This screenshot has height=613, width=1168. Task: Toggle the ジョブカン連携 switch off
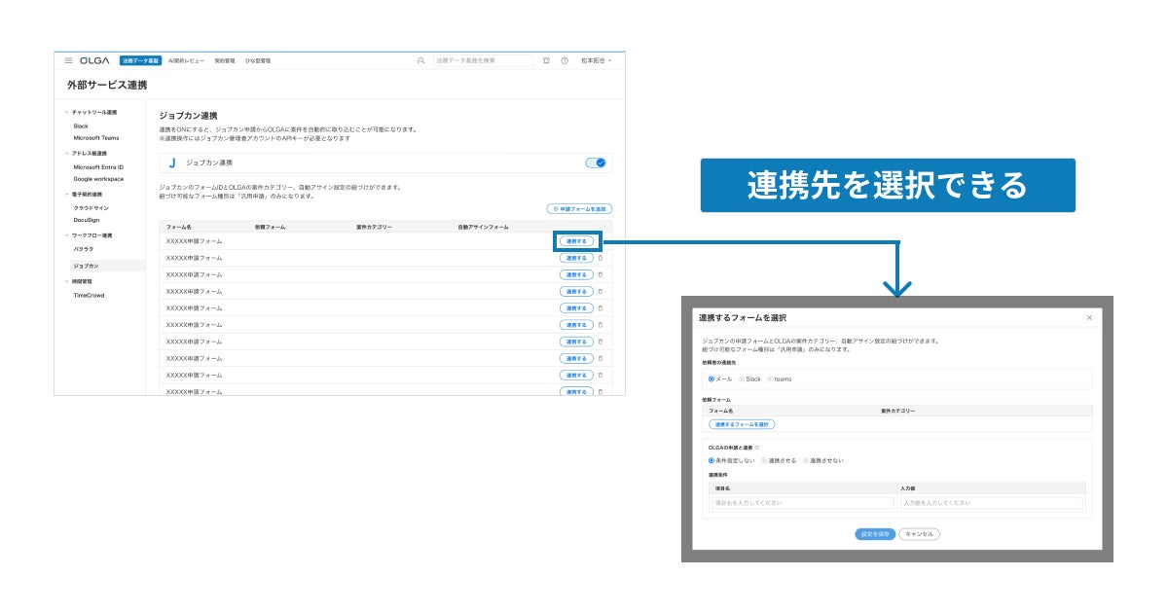pyautogui.click(x=596, y=162)
